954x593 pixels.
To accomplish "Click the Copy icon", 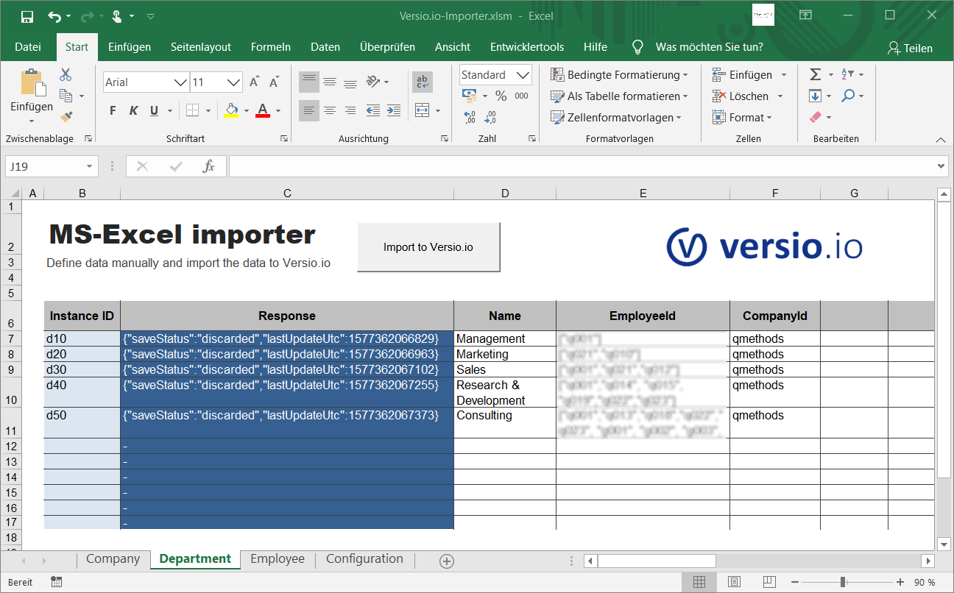I will (x=66, y=96).
